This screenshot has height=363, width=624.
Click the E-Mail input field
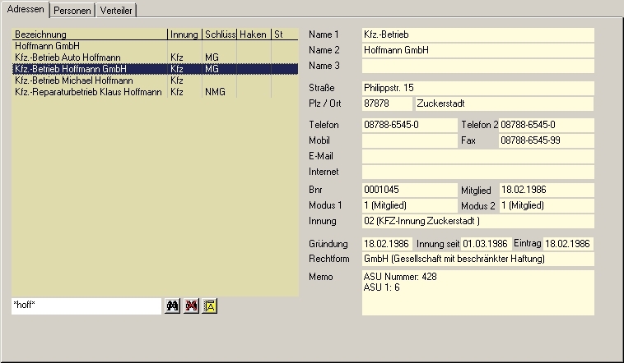pos(477,156)
